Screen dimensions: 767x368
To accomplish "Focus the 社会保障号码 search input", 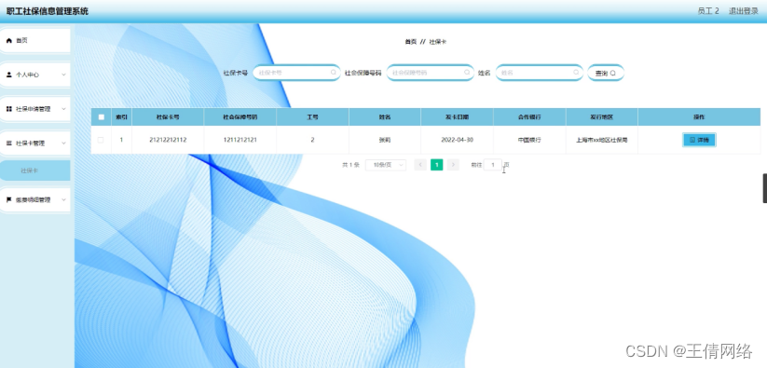I will [430, 73].
